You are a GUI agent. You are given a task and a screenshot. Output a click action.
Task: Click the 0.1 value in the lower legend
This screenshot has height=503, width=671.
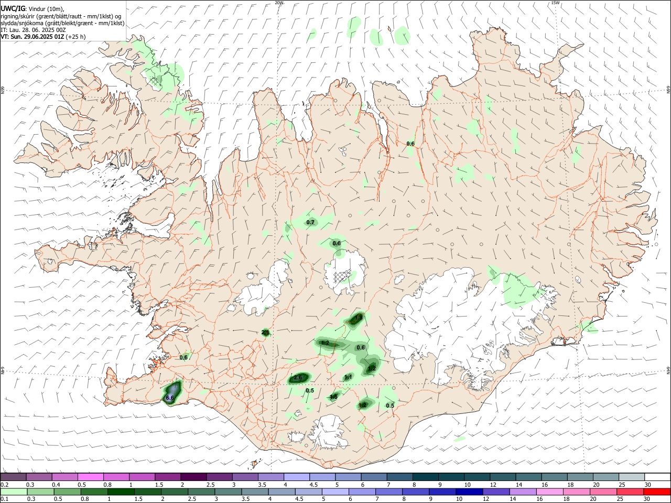4,499
